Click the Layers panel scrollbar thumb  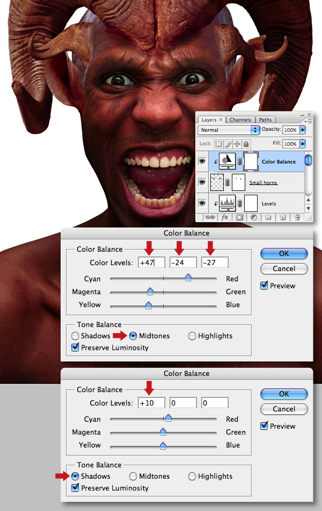[308, 160]
